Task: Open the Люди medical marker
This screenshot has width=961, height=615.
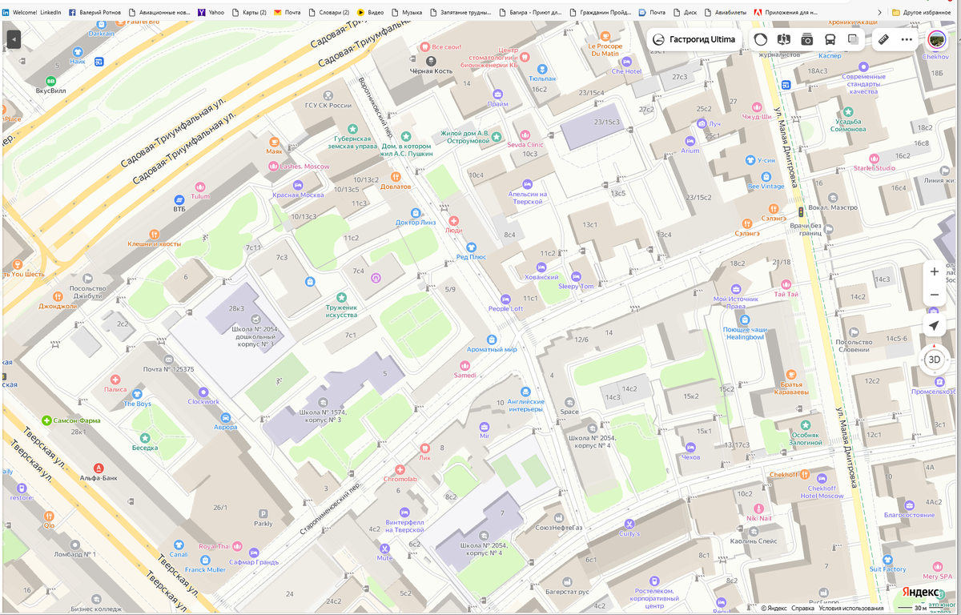Action: tap(453, 220)
